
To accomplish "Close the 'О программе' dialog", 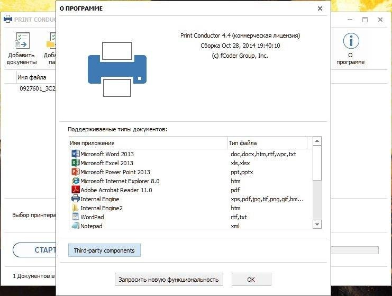I will pyautogui.click(x=320, y=8).
